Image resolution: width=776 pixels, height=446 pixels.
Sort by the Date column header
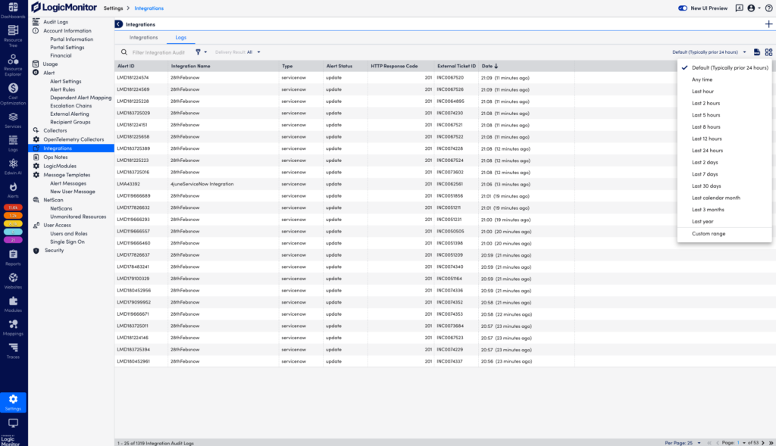(x=490, y=66)
